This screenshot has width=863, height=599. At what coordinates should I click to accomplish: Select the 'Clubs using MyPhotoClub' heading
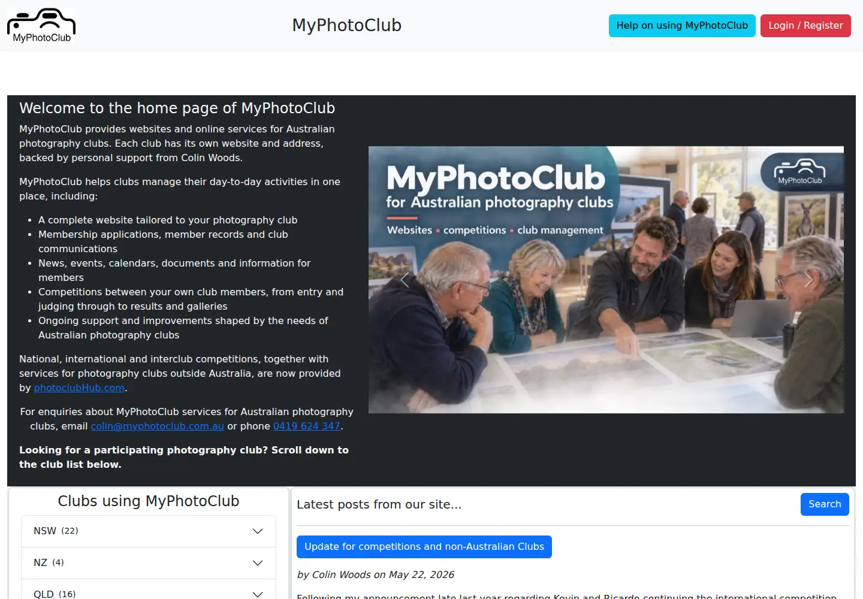click(x=149, y=501)
